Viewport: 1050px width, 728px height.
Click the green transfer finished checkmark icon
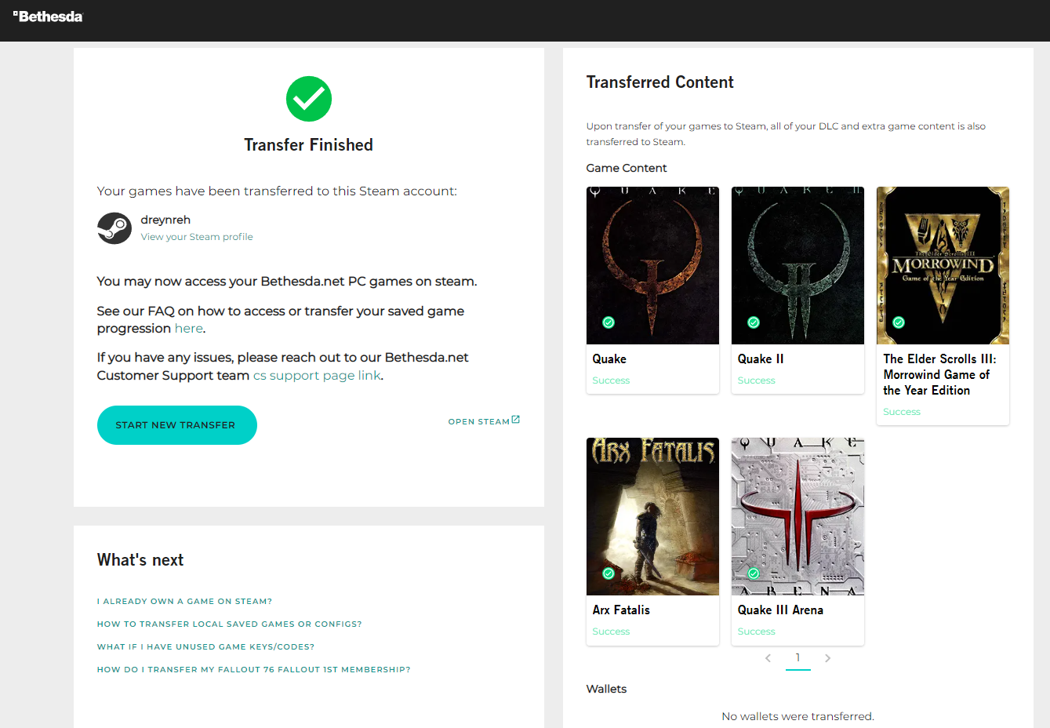[x=309, y=99]
